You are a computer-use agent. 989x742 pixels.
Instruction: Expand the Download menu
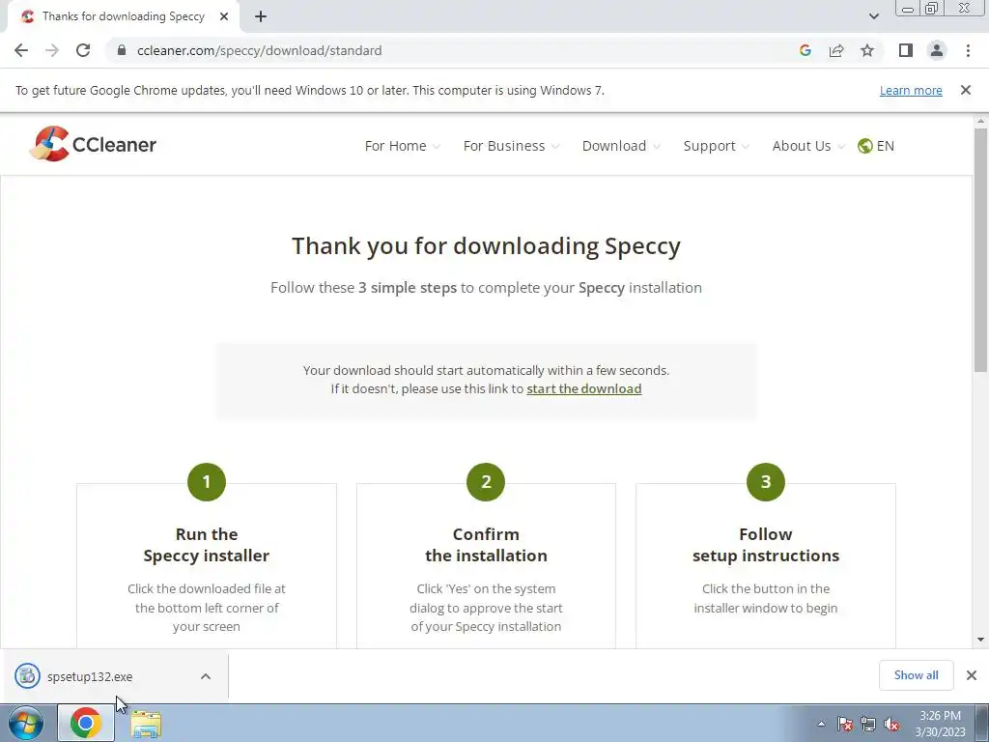pos(621,146)
